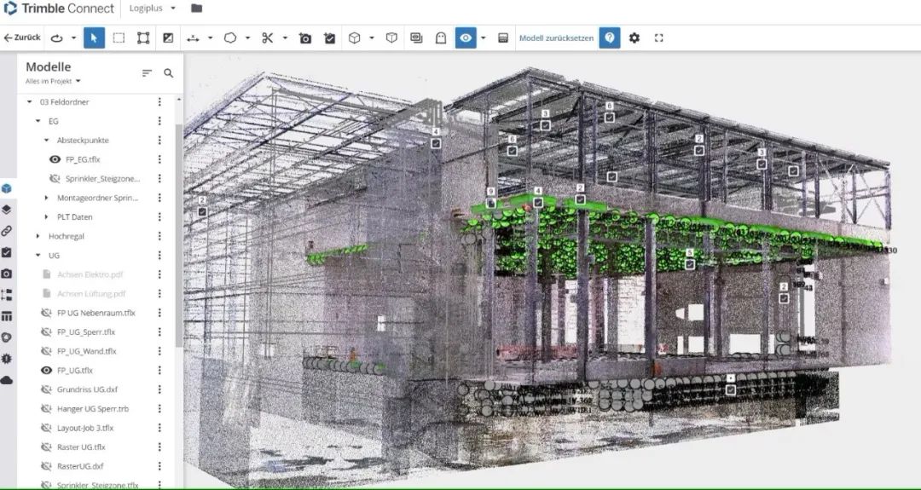921x490 pixels.
Task: Take a snapshot with the camera icon
Action: point(305,38)
